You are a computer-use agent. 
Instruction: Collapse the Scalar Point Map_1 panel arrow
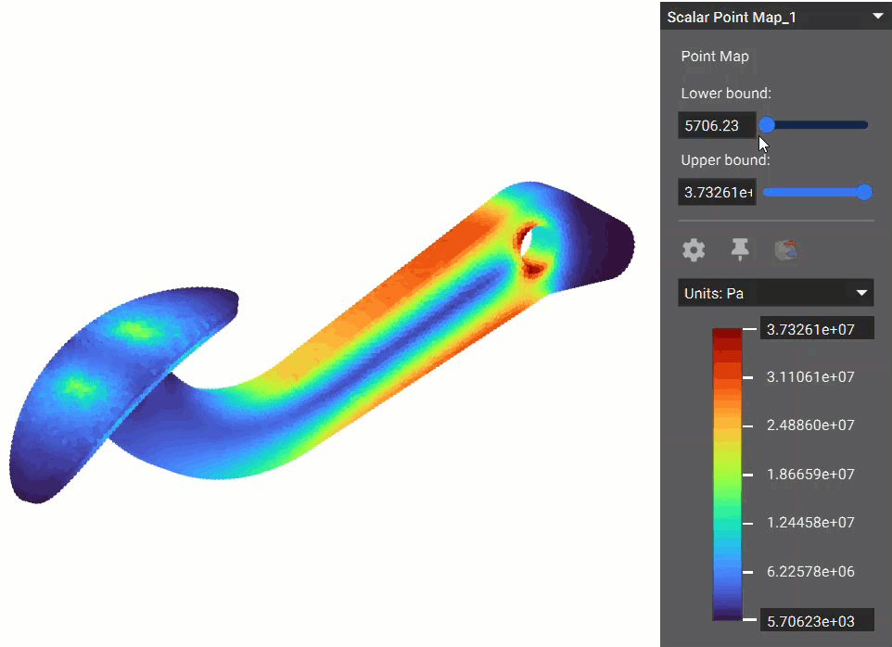(x=876, y=17)
